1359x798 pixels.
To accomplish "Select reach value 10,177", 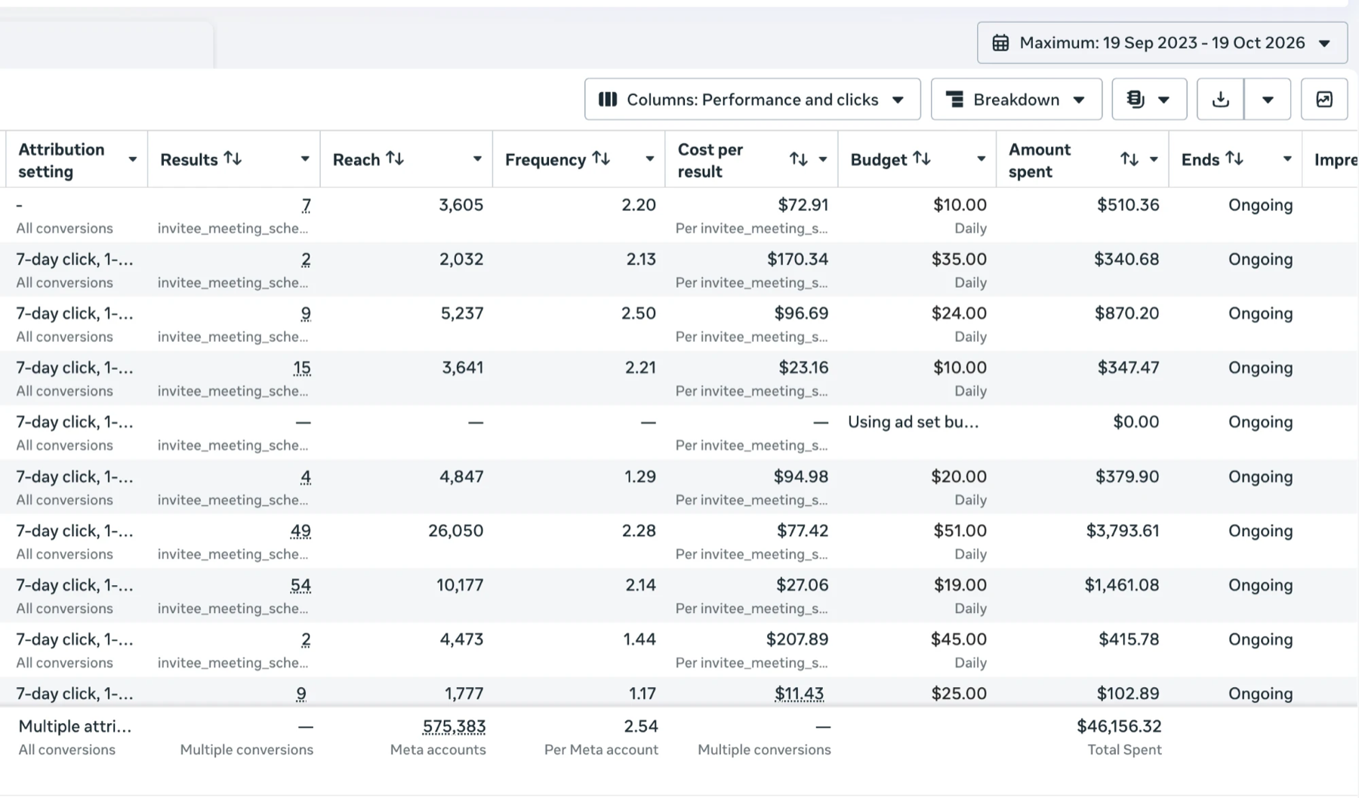I will point(460,585).
